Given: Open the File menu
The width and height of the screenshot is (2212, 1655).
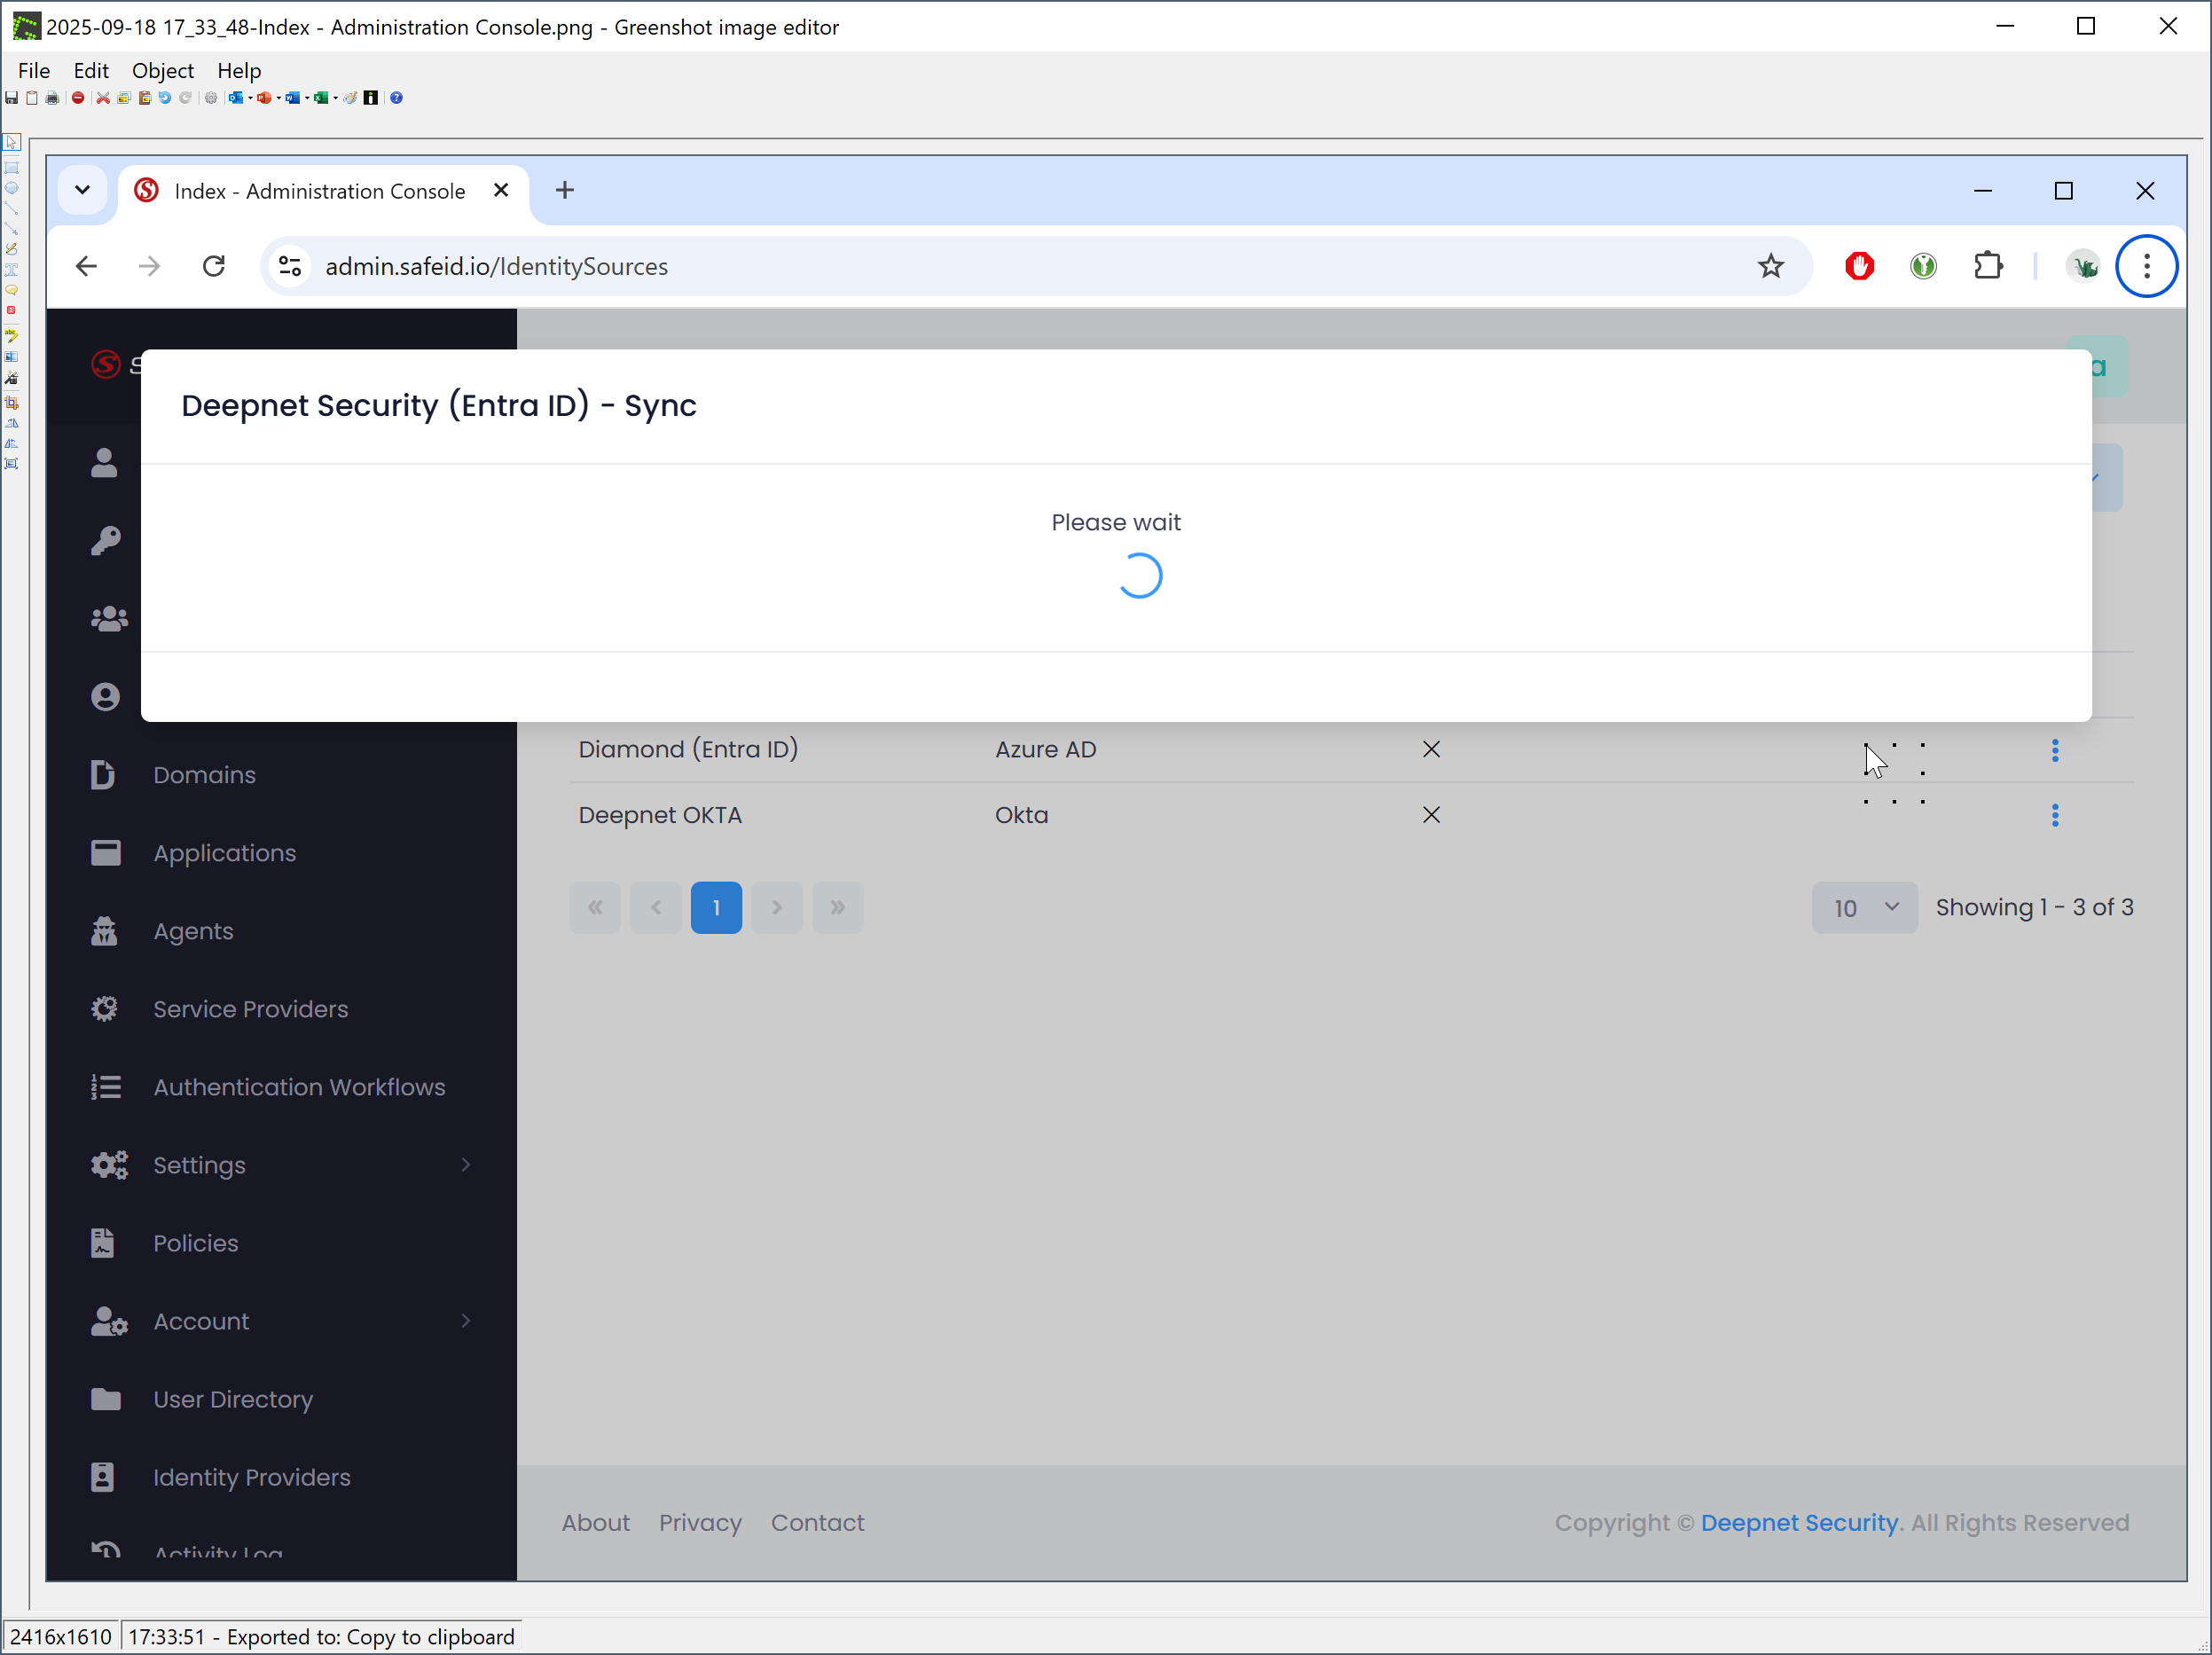Looking at the screenshot, I should point(33,70).
